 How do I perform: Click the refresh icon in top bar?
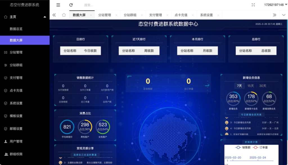[71, 5]
